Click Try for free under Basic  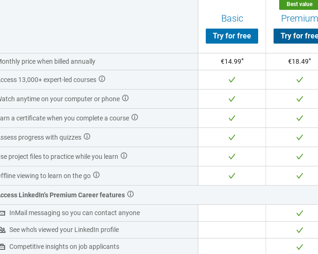point(232,36)
